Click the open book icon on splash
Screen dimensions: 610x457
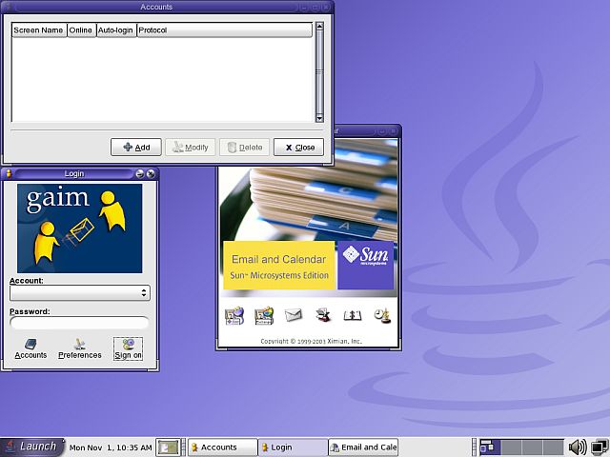pos(352,315)
